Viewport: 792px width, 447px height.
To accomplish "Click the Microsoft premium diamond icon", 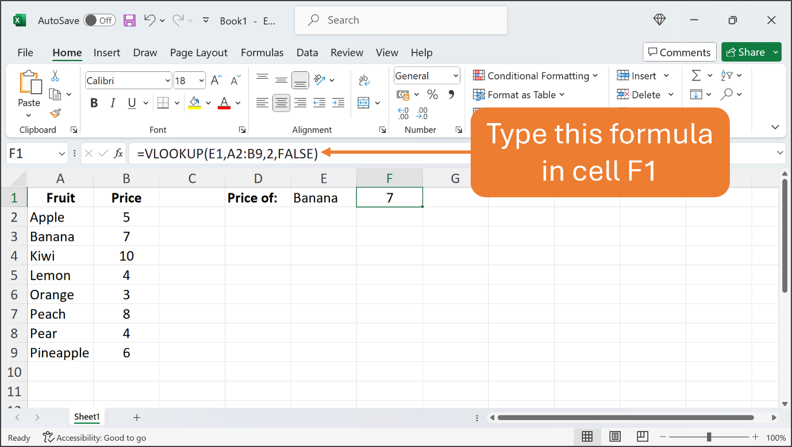I will 659,20.
